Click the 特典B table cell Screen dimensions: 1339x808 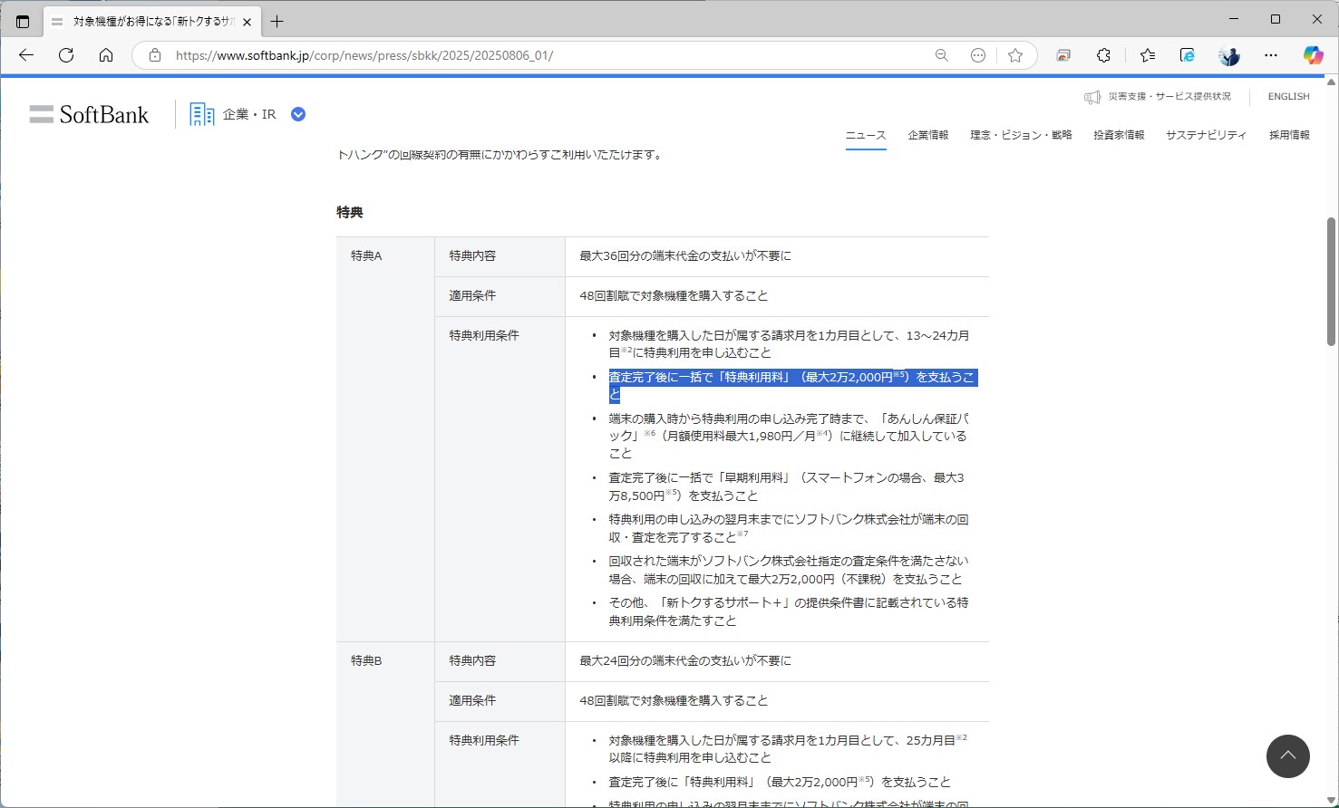[385, 725]
